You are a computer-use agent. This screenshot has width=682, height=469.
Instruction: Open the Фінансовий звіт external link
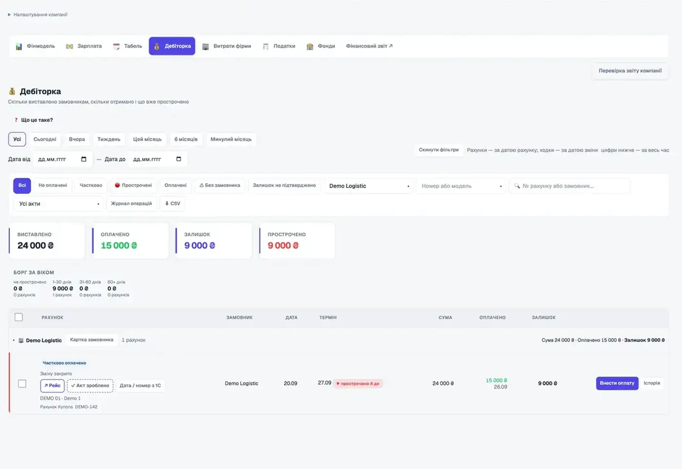(369, 46)
